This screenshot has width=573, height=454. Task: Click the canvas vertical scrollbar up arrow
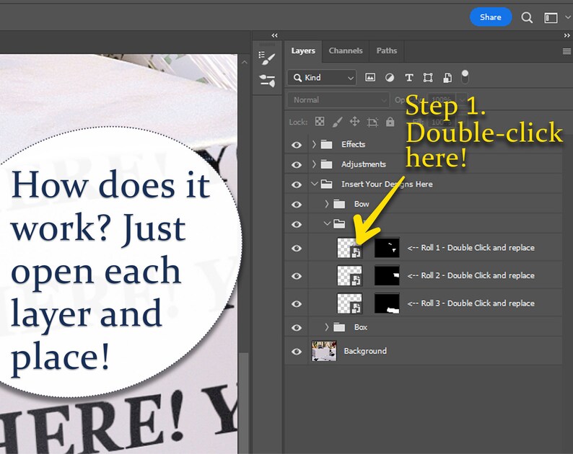244,63
